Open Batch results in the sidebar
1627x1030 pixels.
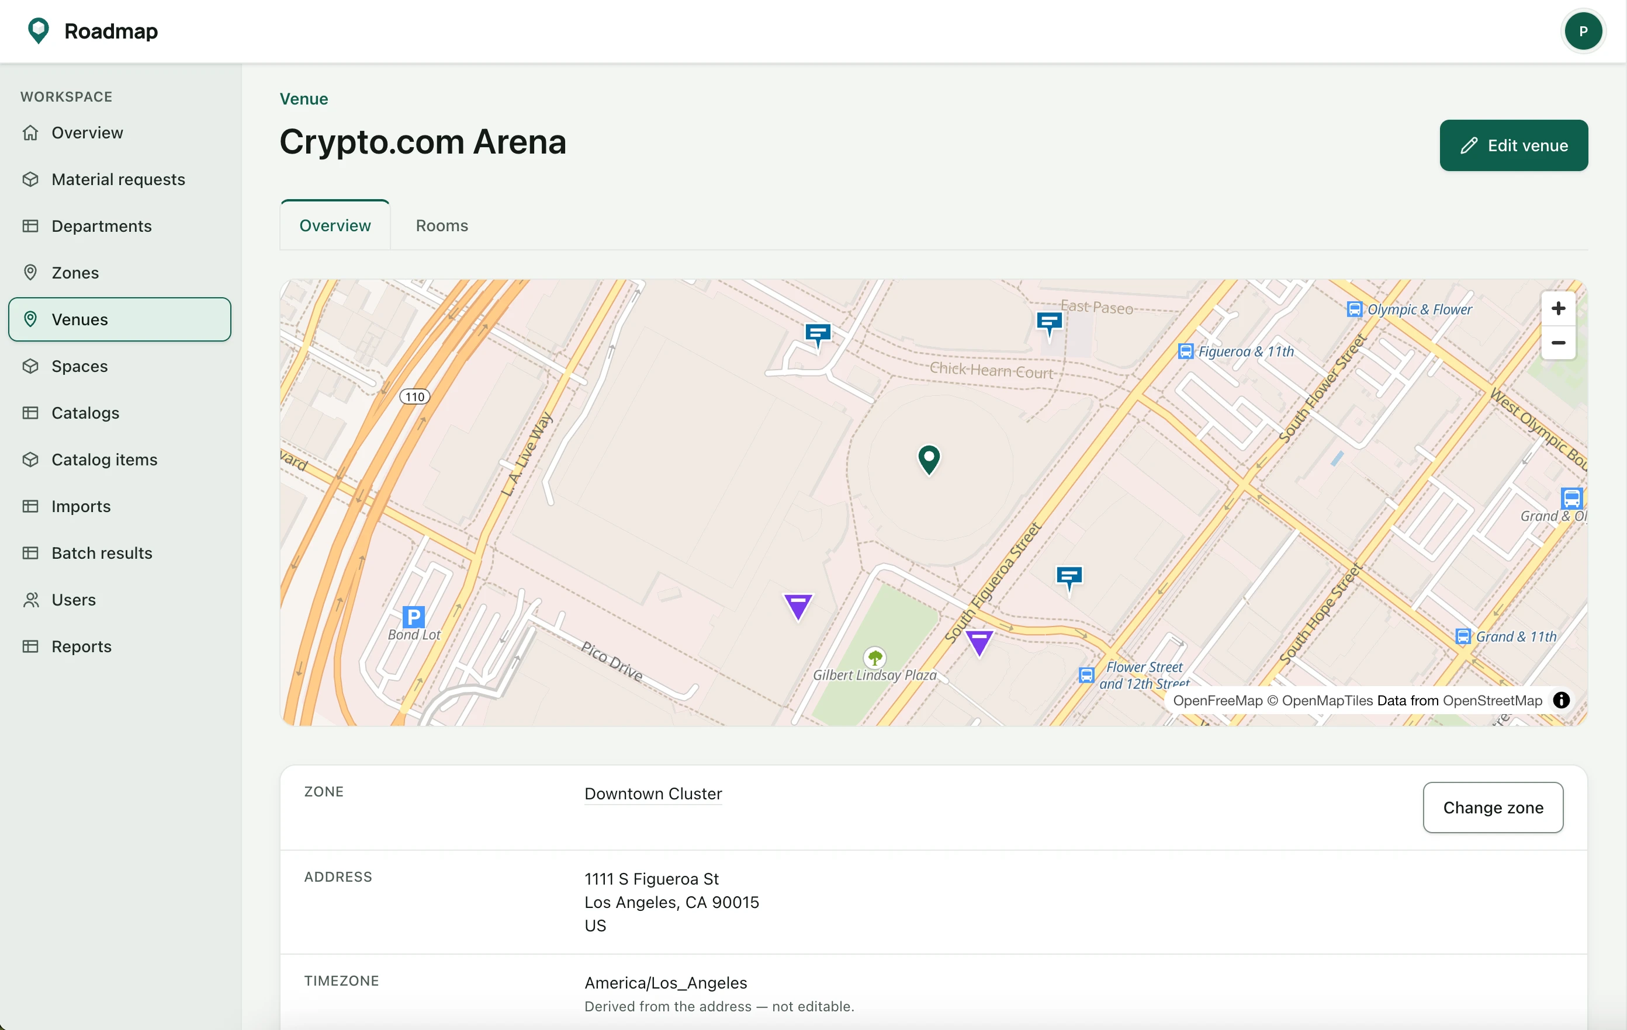120,553
